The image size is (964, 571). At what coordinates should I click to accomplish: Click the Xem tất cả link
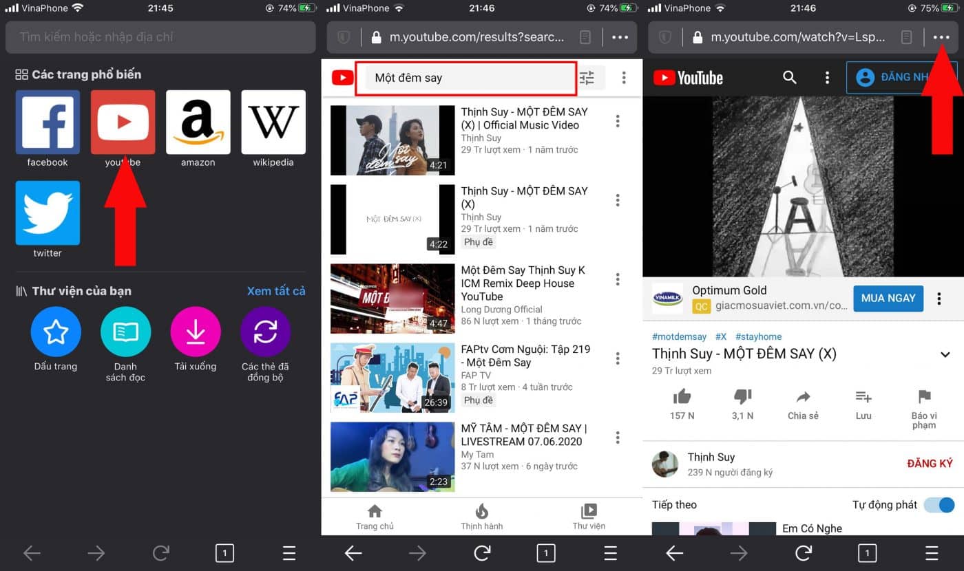coord(275,291)
